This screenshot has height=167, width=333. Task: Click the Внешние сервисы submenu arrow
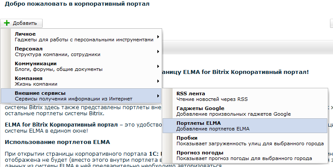click(158, 96)
